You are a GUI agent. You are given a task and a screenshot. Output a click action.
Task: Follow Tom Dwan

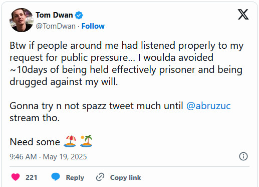[93, 26]
